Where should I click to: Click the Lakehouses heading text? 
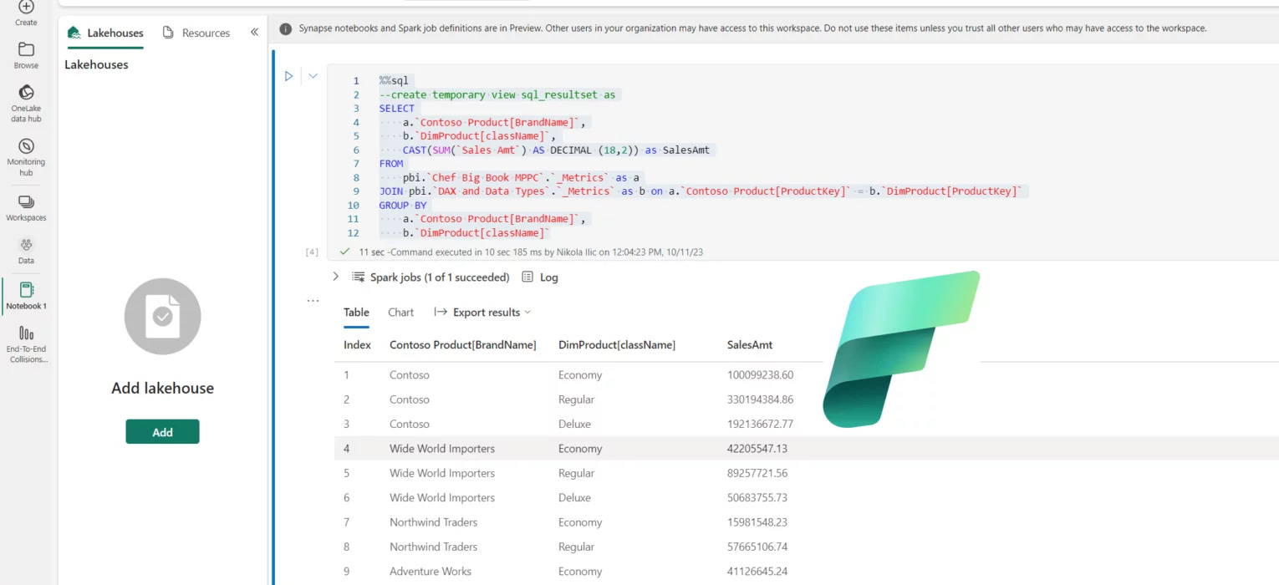(96, 64)
